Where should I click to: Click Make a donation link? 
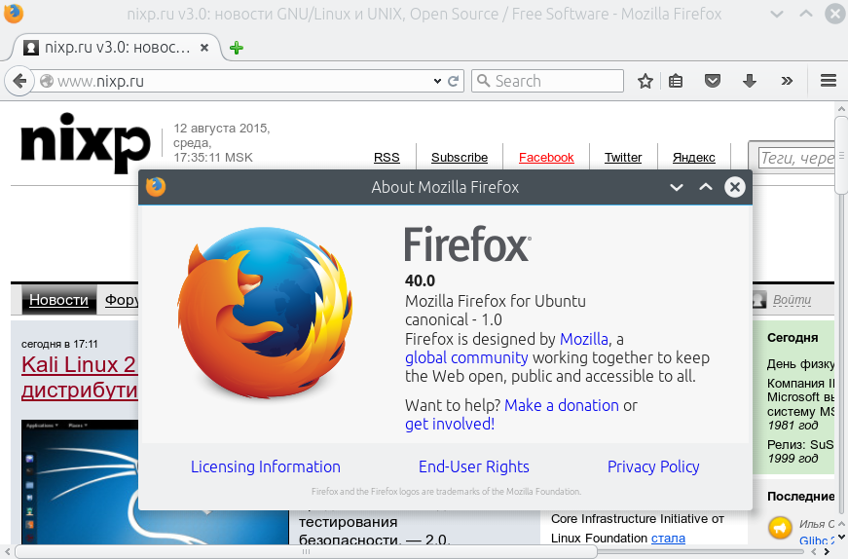point(562,405)
